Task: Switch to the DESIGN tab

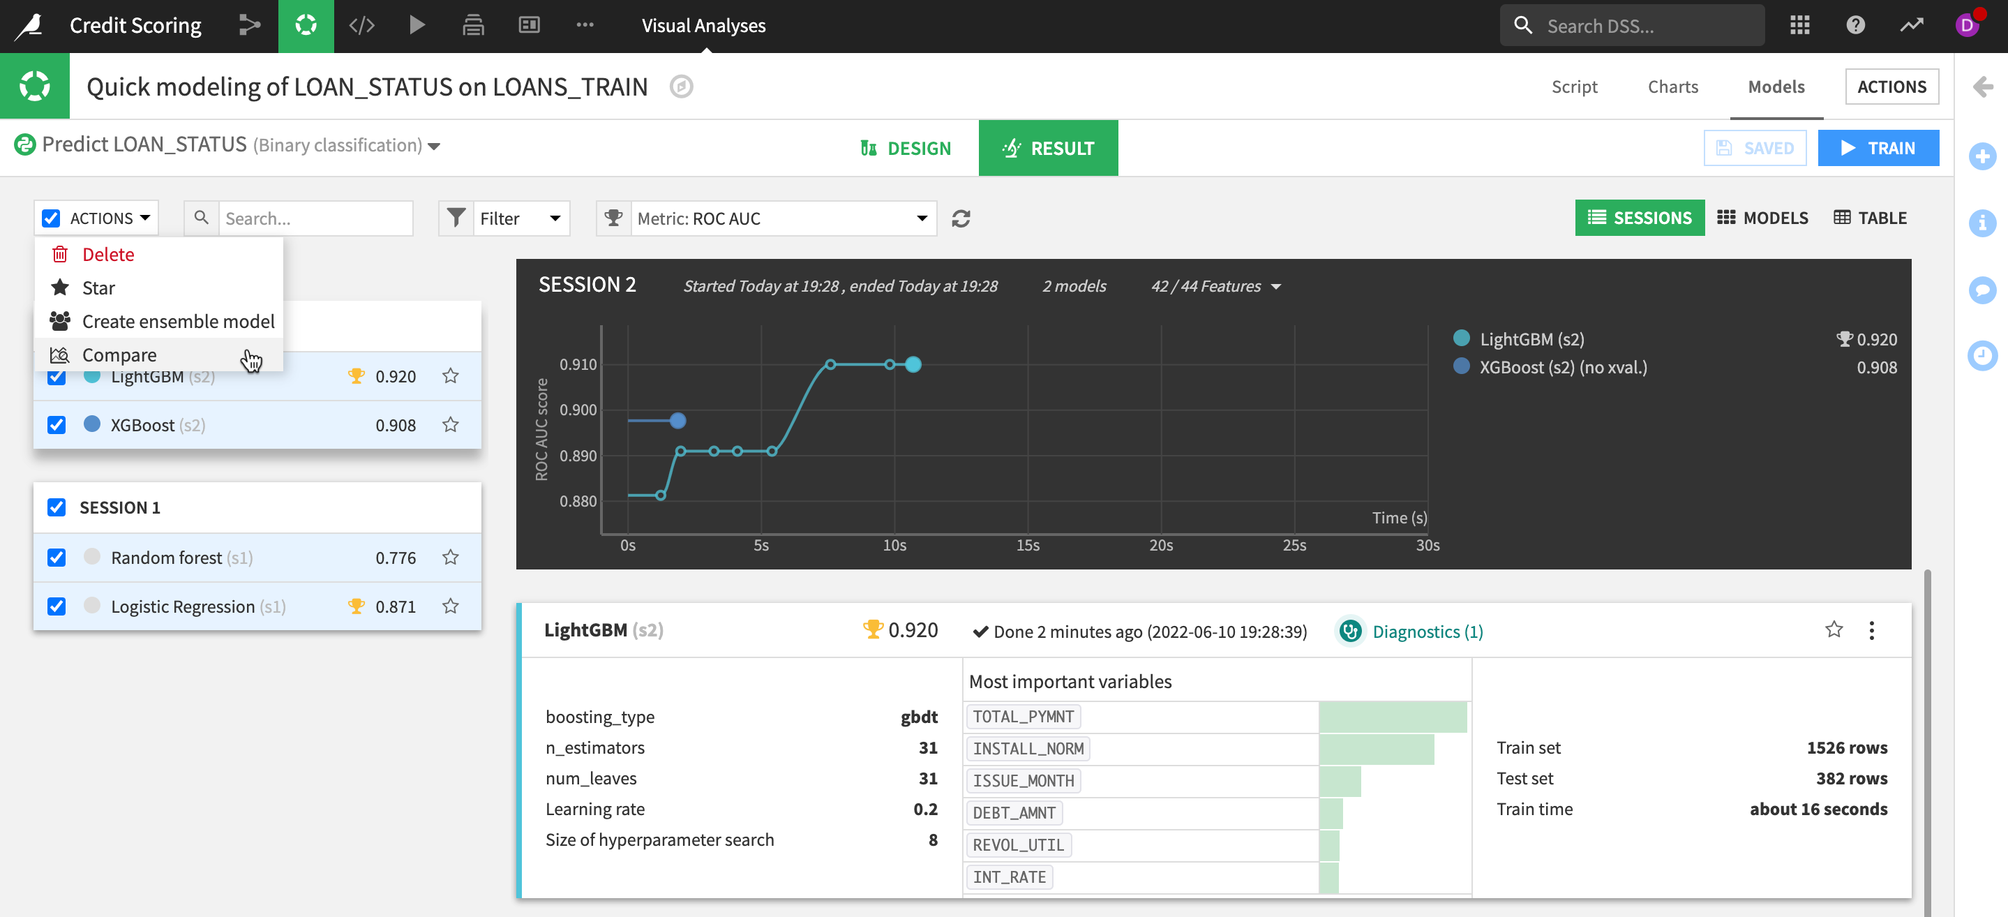Action: (906, 148)
